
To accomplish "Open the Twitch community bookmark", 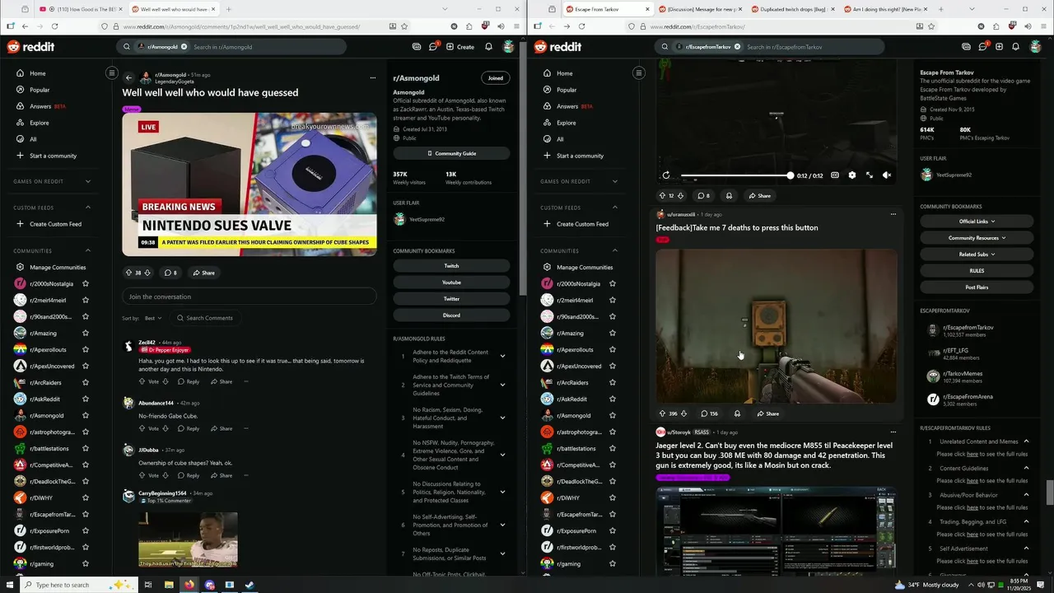I will [451, 266].
